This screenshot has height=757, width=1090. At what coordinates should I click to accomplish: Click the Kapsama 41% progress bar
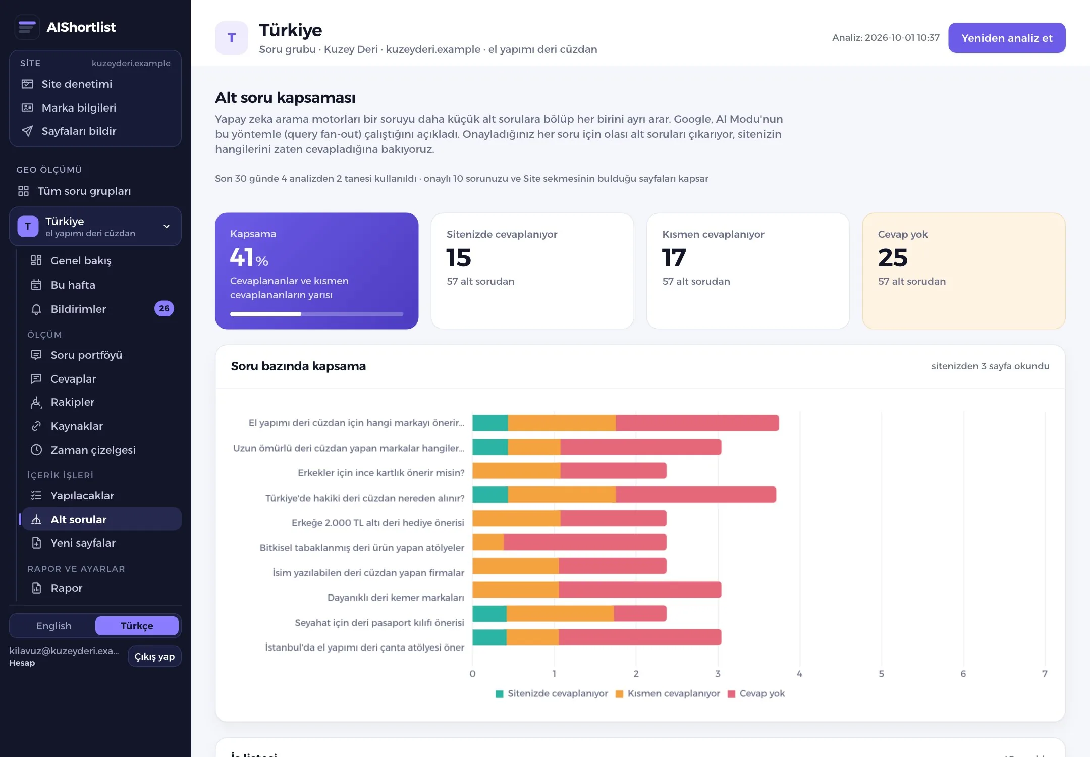pos(316,314)
